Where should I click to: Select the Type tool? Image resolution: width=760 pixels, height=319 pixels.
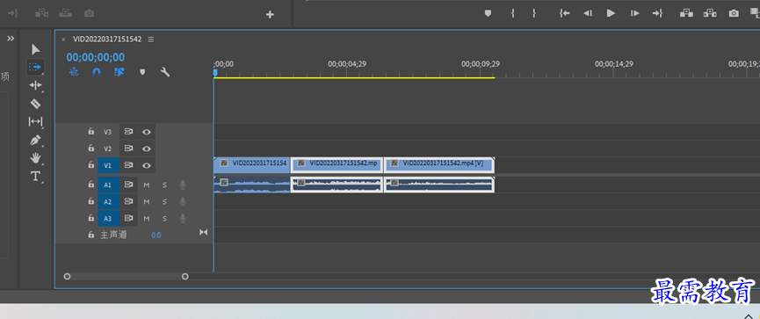tap(35, 177)
